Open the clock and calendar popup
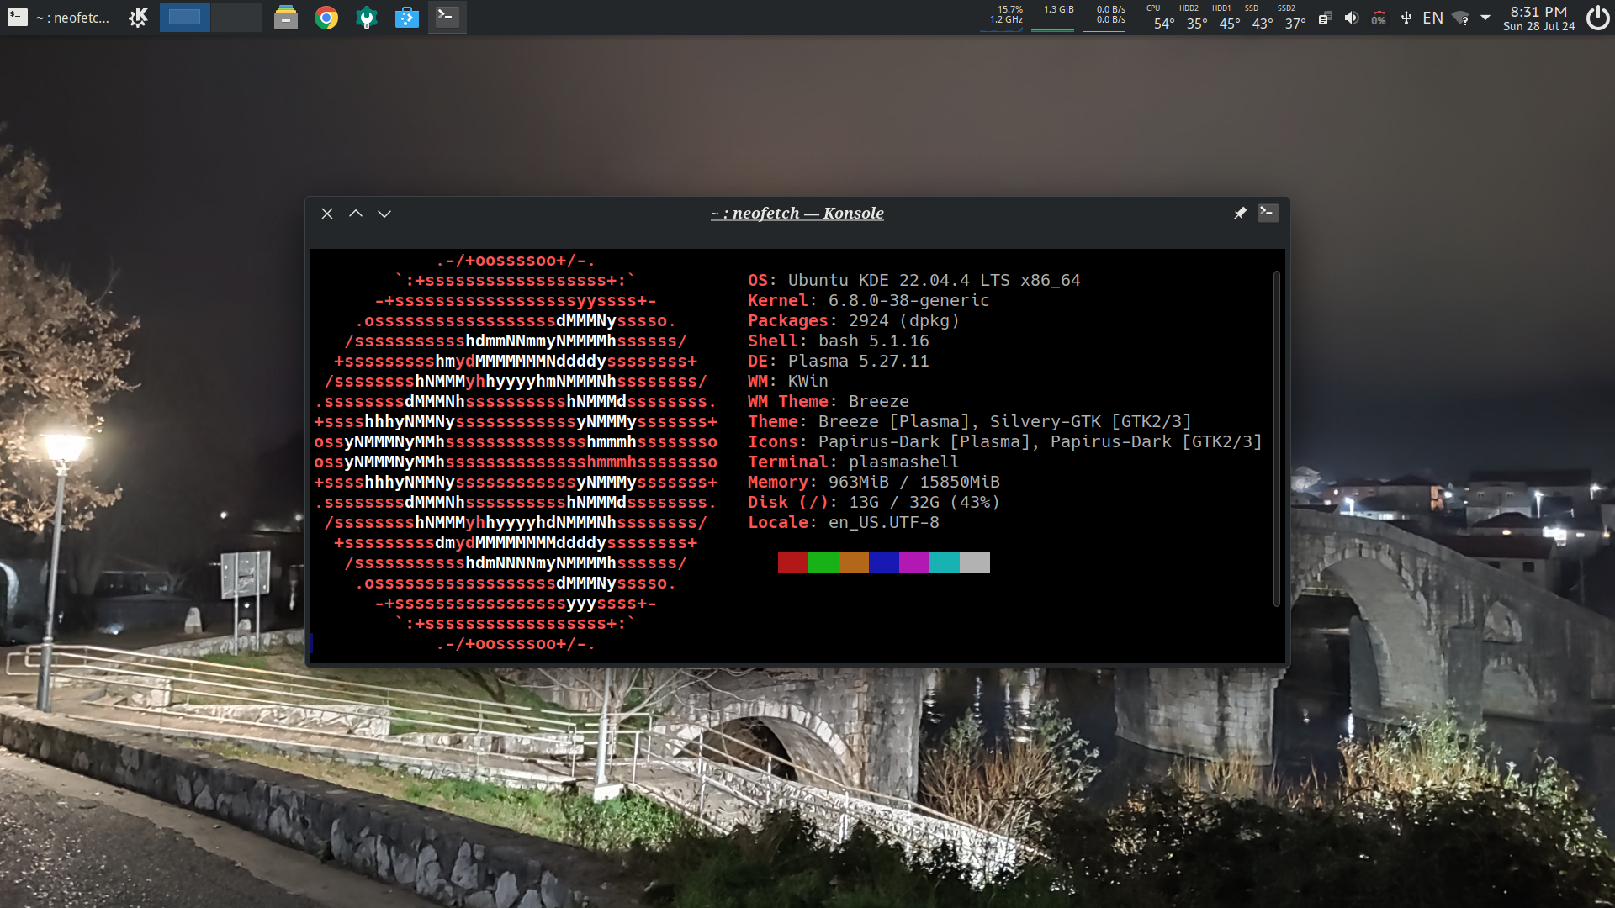Image resolution: width=1615 pixels, height=908 pixels. [1538, 18]
